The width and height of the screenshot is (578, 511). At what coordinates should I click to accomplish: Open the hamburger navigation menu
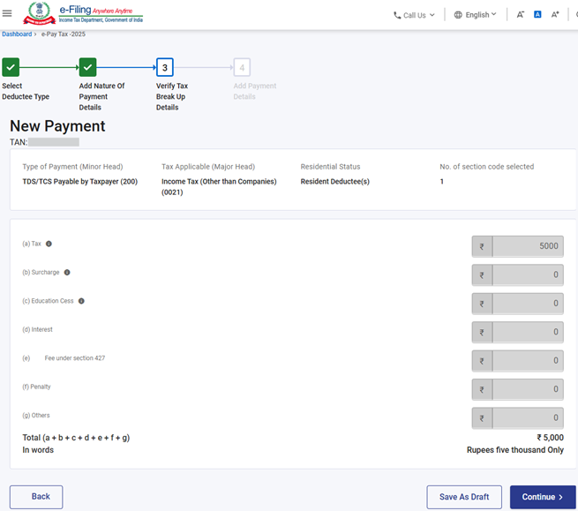(x=8, y=14)
